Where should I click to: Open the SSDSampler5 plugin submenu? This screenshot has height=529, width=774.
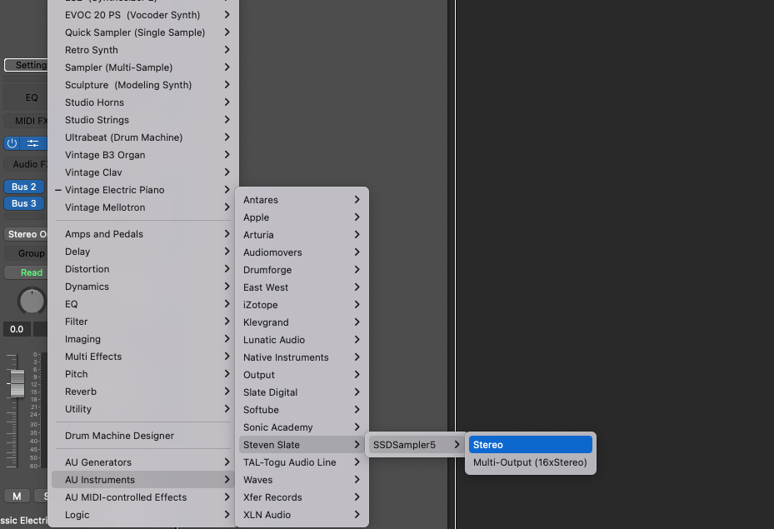pyautogui.click(x=416, y=445)
